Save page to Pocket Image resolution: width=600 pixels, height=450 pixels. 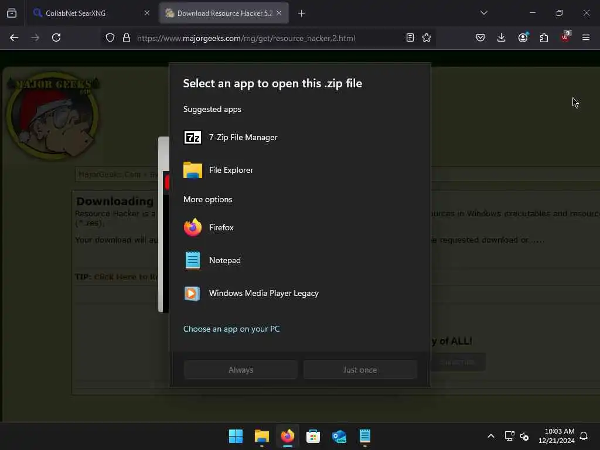(480, 37)
